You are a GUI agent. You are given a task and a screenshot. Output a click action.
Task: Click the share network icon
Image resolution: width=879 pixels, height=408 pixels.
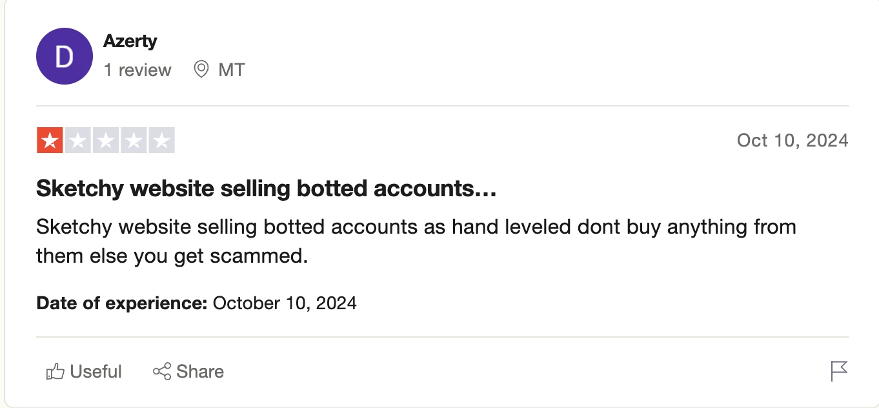tap(162, 372)
